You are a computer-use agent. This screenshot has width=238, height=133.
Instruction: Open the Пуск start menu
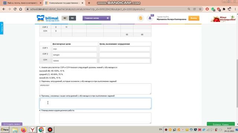tap(5, 130)
